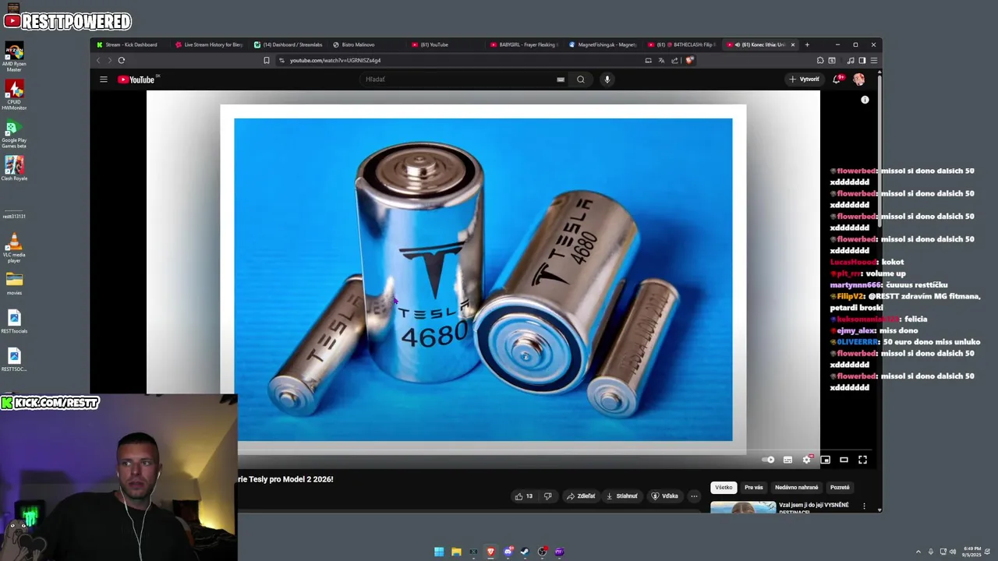Switch to theater mode
998x561 pixels.
[x=844, y=460]
